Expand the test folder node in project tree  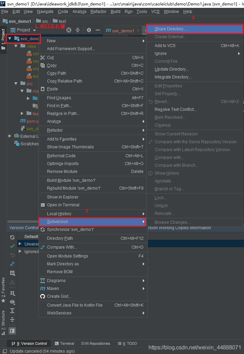pyautogui.click(x=22, y=113)
